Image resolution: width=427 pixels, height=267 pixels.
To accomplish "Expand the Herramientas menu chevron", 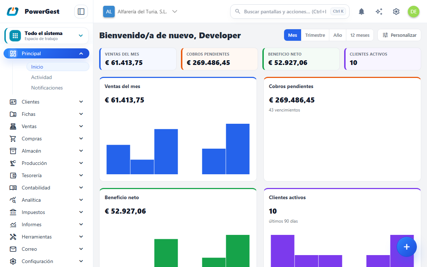I will [81, 237].
